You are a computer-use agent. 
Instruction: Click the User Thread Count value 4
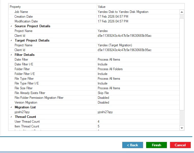99,122
